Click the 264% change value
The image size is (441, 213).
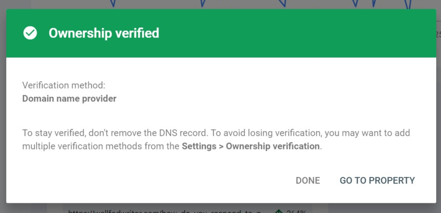(295, 211)
